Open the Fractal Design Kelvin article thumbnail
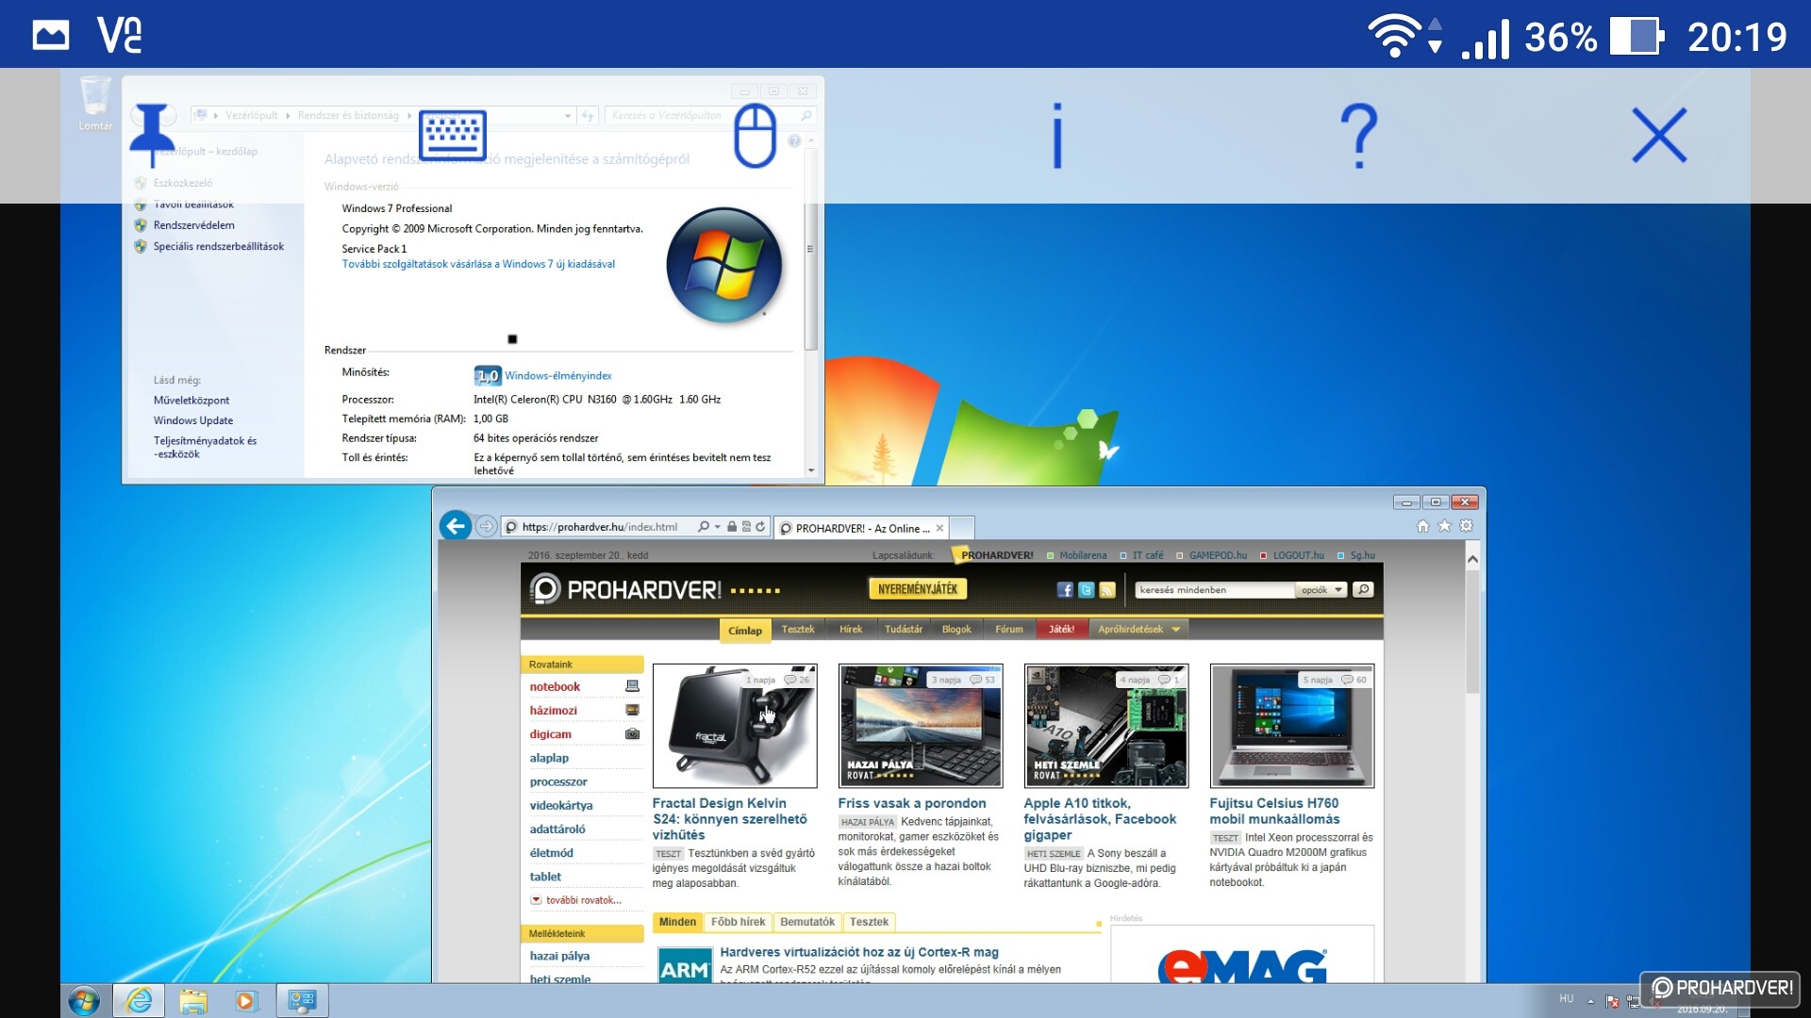This screenshot has width=1811, height=1018. (x=735, y=726)
